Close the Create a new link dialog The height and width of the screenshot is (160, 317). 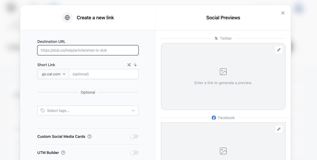pyautogui.click(x=283, y=13)
